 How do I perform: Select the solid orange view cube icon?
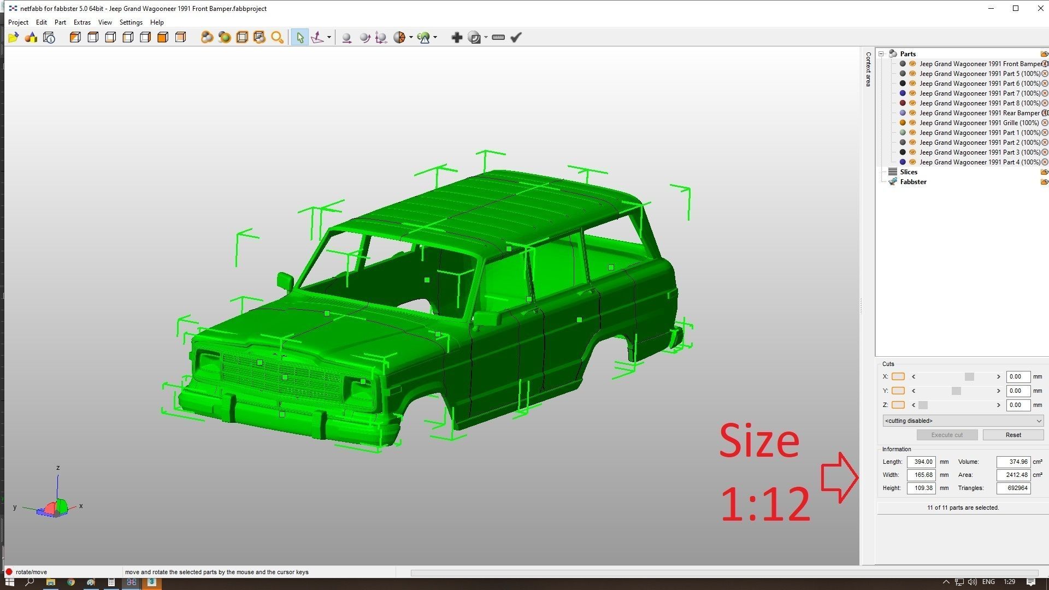[163, 37]
